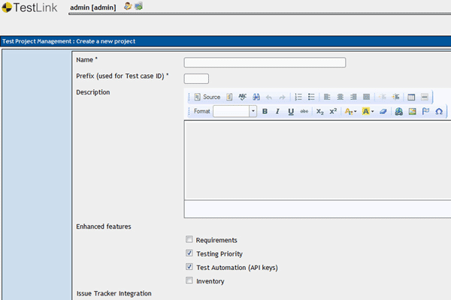Click the Redo arrow in the editor
Screen dimensions: 451x300
282,97
